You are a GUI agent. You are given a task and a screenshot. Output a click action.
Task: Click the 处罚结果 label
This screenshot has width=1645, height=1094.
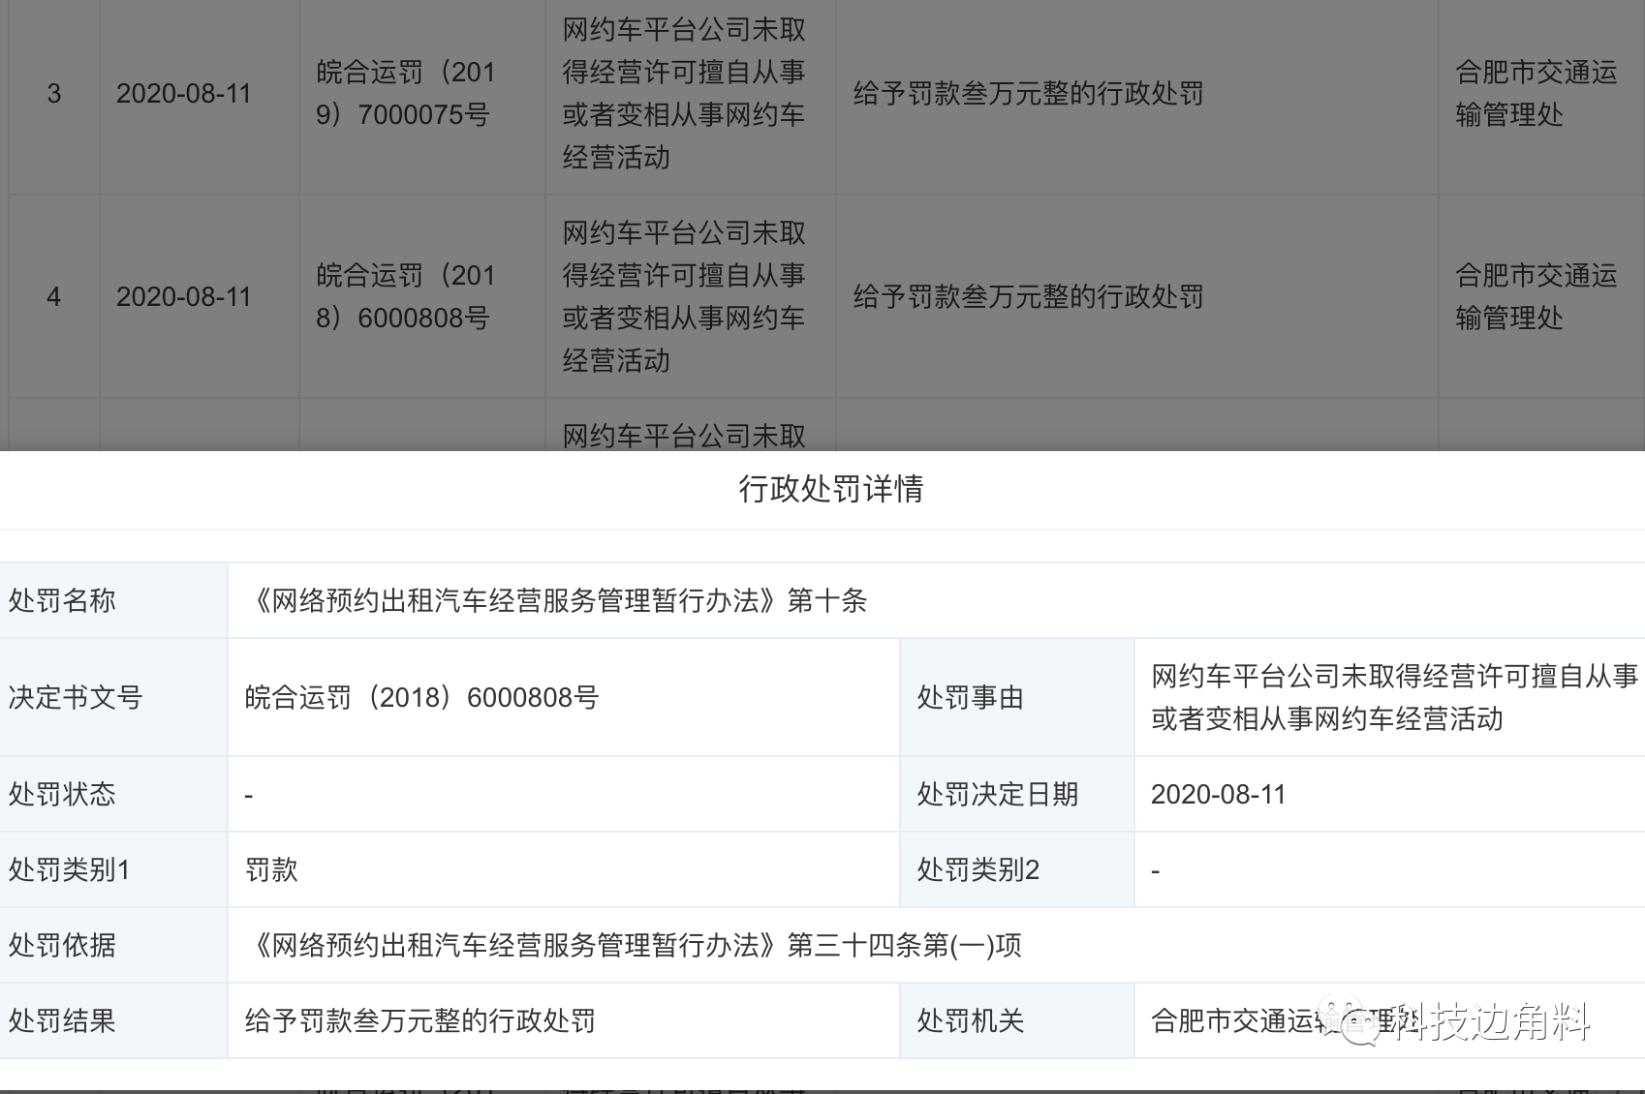click(63, 1021)
